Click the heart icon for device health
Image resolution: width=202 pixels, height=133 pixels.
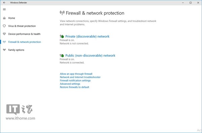point(4,34)
